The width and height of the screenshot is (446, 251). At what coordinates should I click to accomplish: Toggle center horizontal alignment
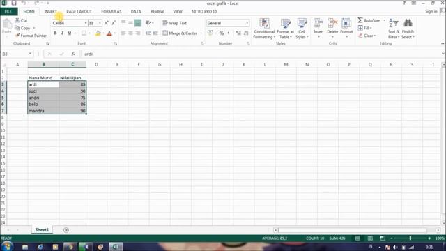(130, 33)
